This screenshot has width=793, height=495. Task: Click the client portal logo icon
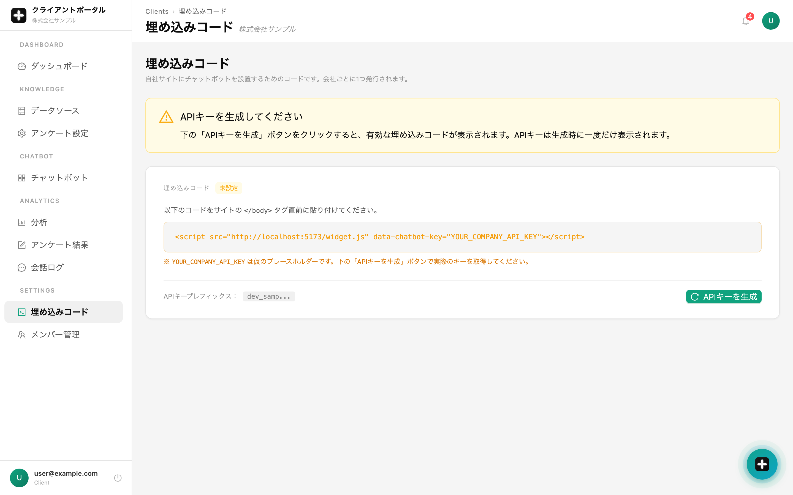[x=19, y=15]
